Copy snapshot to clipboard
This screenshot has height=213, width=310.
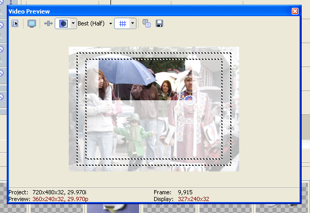(146, 23)
